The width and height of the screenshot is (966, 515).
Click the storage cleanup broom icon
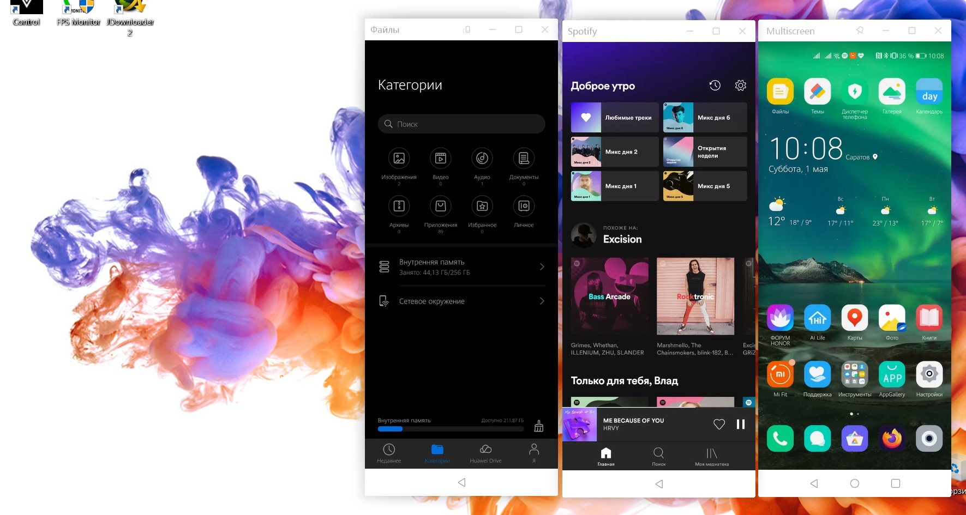[x=539, y=426]
